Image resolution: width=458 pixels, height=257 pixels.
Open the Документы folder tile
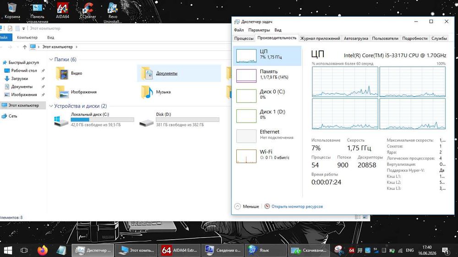tap(179, 73)
